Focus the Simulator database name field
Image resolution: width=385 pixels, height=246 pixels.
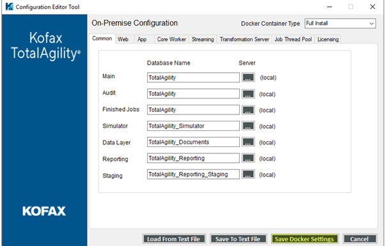coord(193,126)
